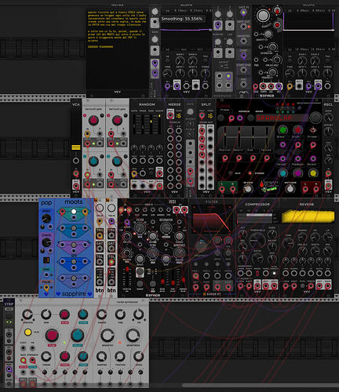339x392 pixels.
Task: Toggle the button in the purple moots channel
Action: pyautogui.click(x=74, y=245)
